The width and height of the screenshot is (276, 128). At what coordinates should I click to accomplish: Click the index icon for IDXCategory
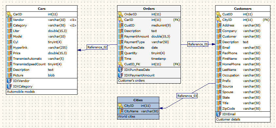pos(9,87)
